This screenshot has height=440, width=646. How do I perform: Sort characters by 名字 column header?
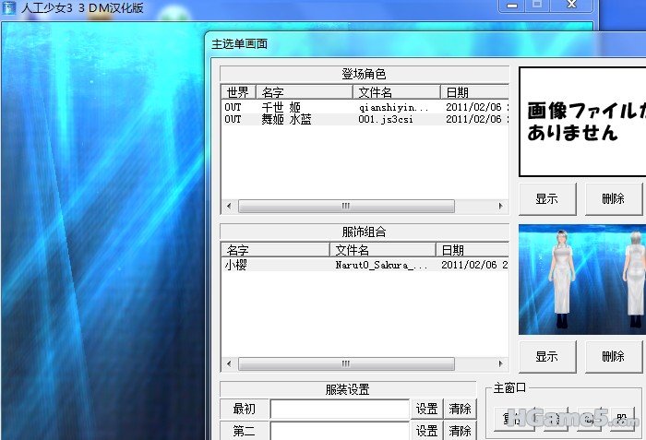pos(304,92)
